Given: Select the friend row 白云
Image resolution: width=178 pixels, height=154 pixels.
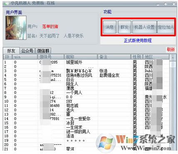Looking at the screenshot, I should click(x=87, y=80).
